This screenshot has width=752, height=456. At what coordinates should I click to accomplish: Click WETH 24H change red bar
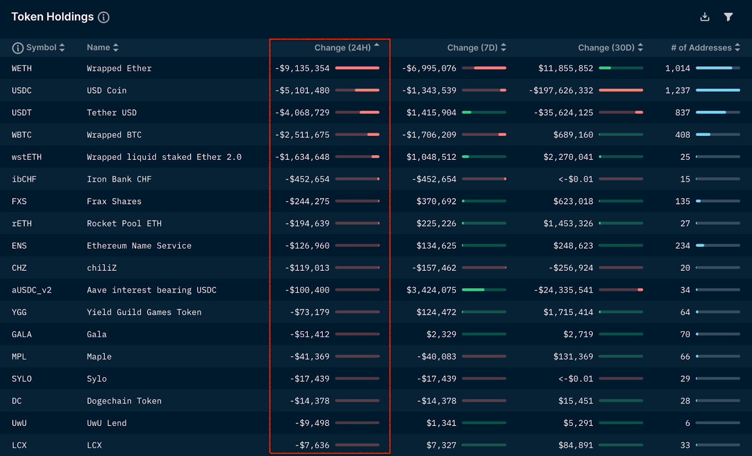(x=357, y=68)
